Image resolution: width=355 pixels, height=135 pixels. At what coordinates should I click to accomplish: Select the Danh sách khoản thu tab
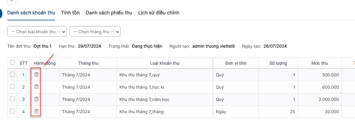[x=31, y=13]
